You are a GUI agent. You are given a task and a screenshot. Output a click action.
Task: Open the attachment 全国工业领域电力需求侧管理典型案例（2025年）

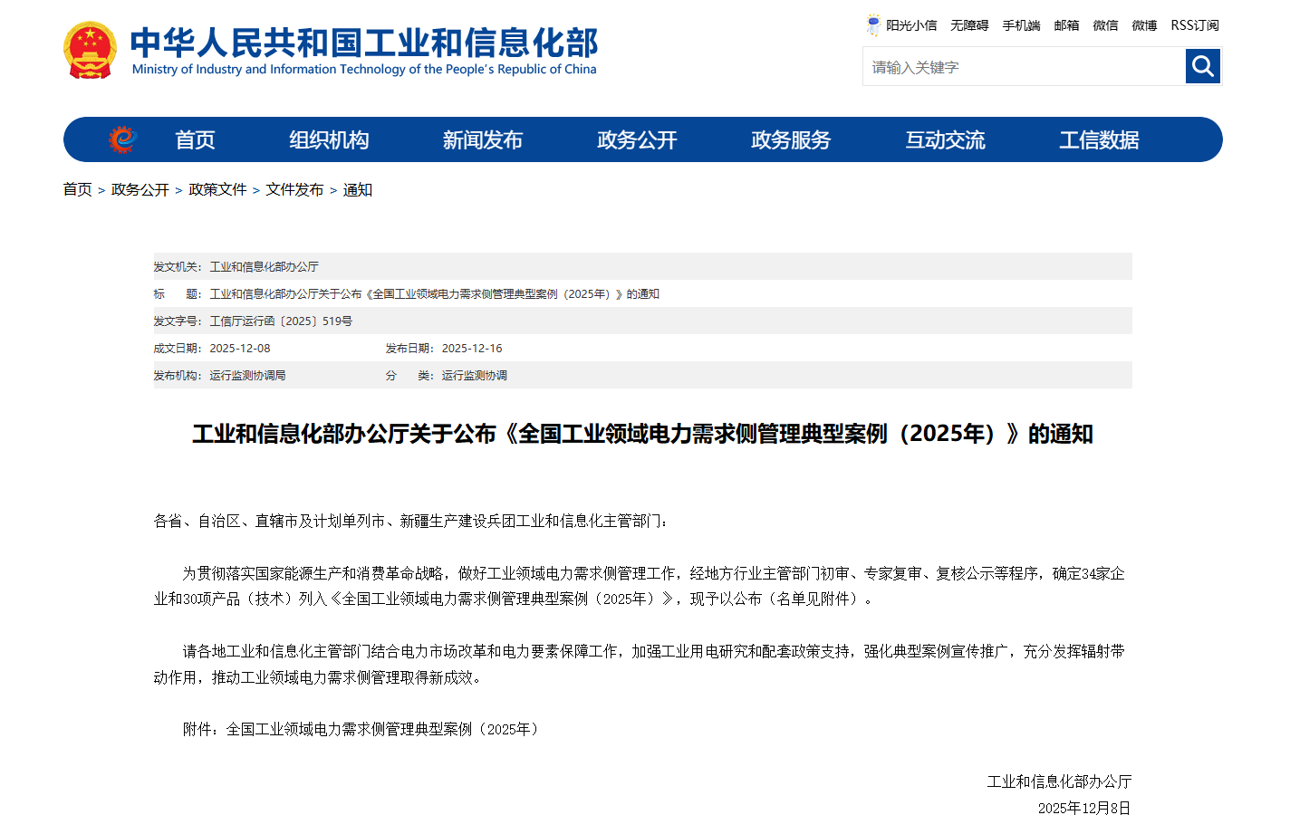(x=381, y=729)
